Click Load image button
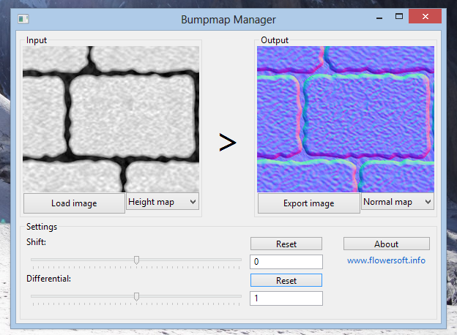457x335 pixels. [x=74, y=203]
